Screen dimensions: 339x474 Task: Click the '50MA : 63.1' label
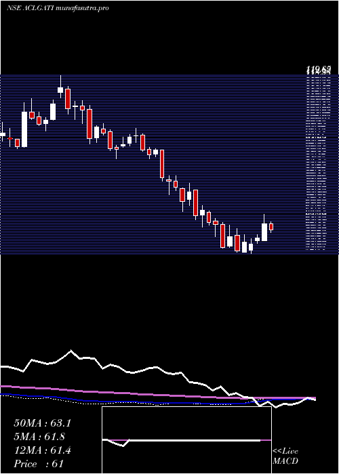point(42,423)
